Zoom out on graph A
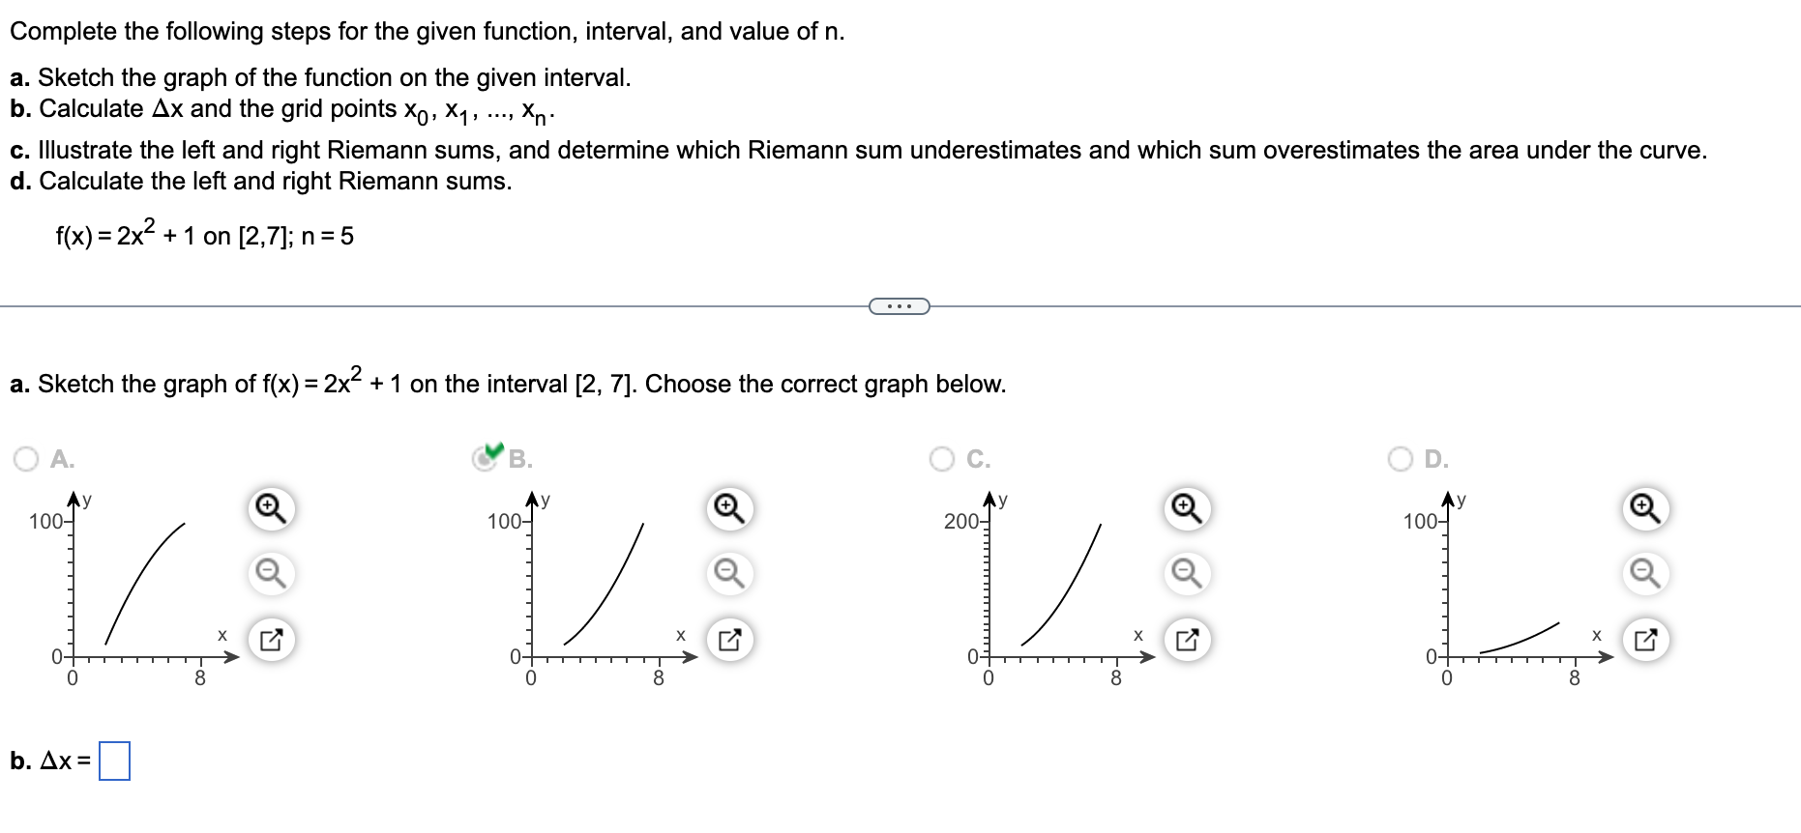Screen dimensions: 1801x833 pyautogui.click(x=269, y=573)
